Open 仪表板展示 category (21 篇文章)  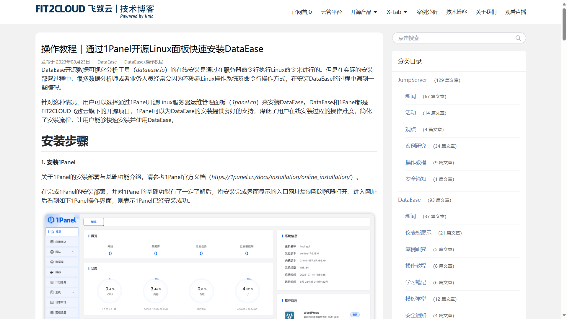pos(418,233)
